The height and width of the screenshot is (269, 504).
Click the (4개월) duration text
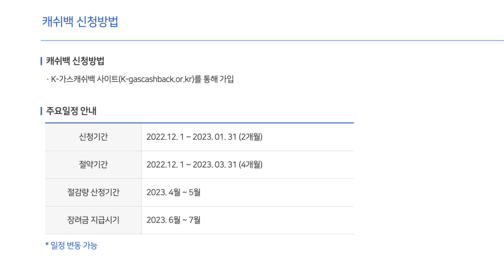click(x=250, y=164)
